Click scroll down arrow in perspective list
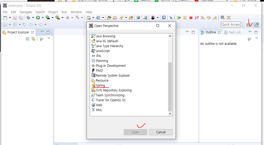The height and width of the screenshot is (145, 264). (x=170, y=114)
